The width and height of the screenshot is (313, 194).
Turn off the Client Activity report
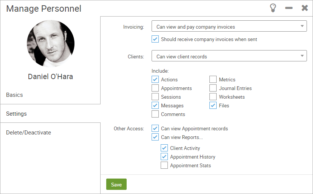pos(164,148)
